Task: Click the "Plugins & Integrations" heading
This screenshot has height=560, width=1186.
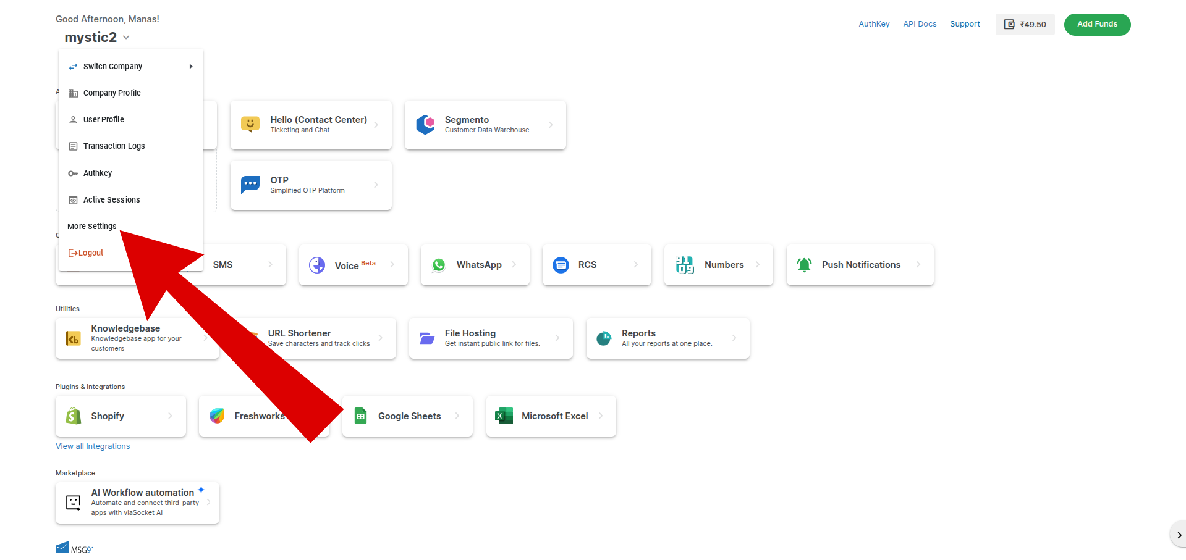Action: click(90, 387)
